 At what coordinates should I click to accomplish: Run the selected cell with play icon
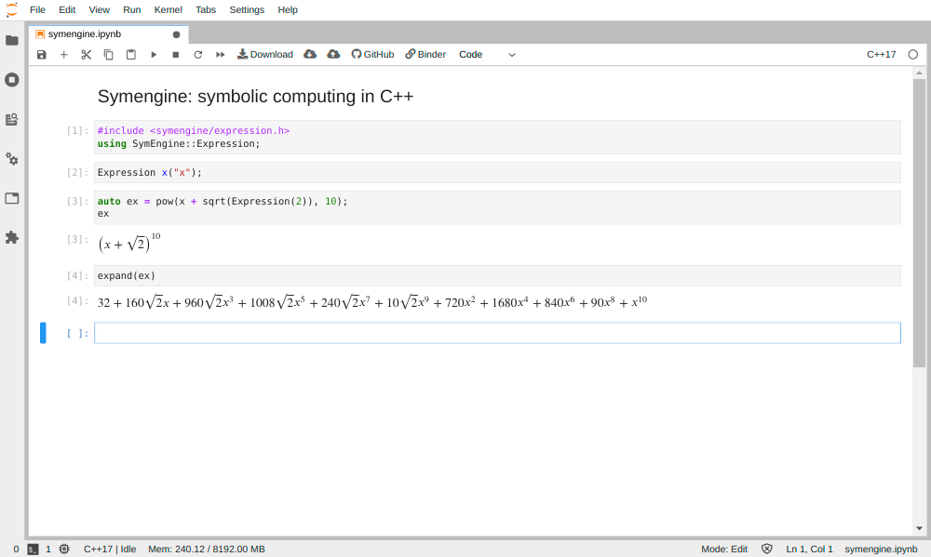154,55
